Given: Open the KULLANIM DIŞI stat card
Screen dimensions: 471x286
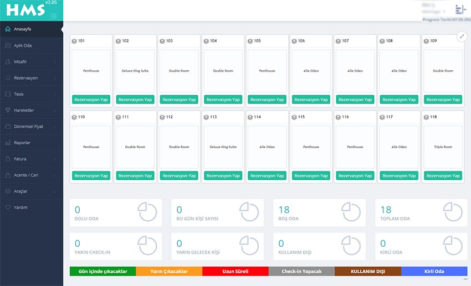Looking at the screenshot, I should (319, 246).
